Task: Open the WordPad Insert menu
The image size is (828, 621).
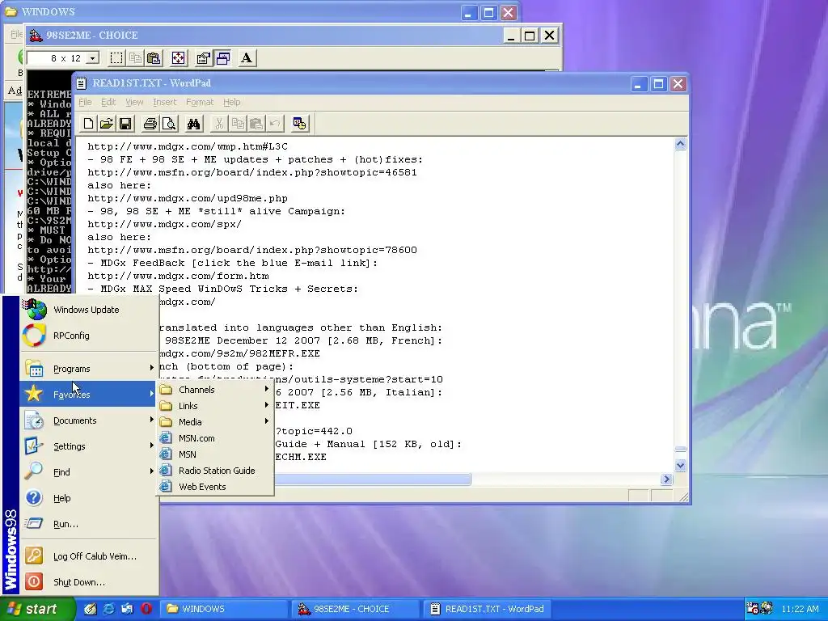Action: tap(165, 102)
